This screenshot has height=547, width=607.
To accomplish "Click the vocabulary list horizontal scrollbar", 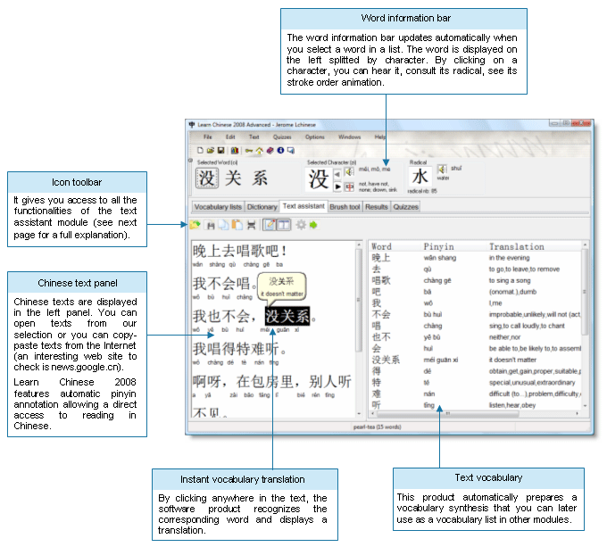I will pyautogui.click(x=476, y=413).
